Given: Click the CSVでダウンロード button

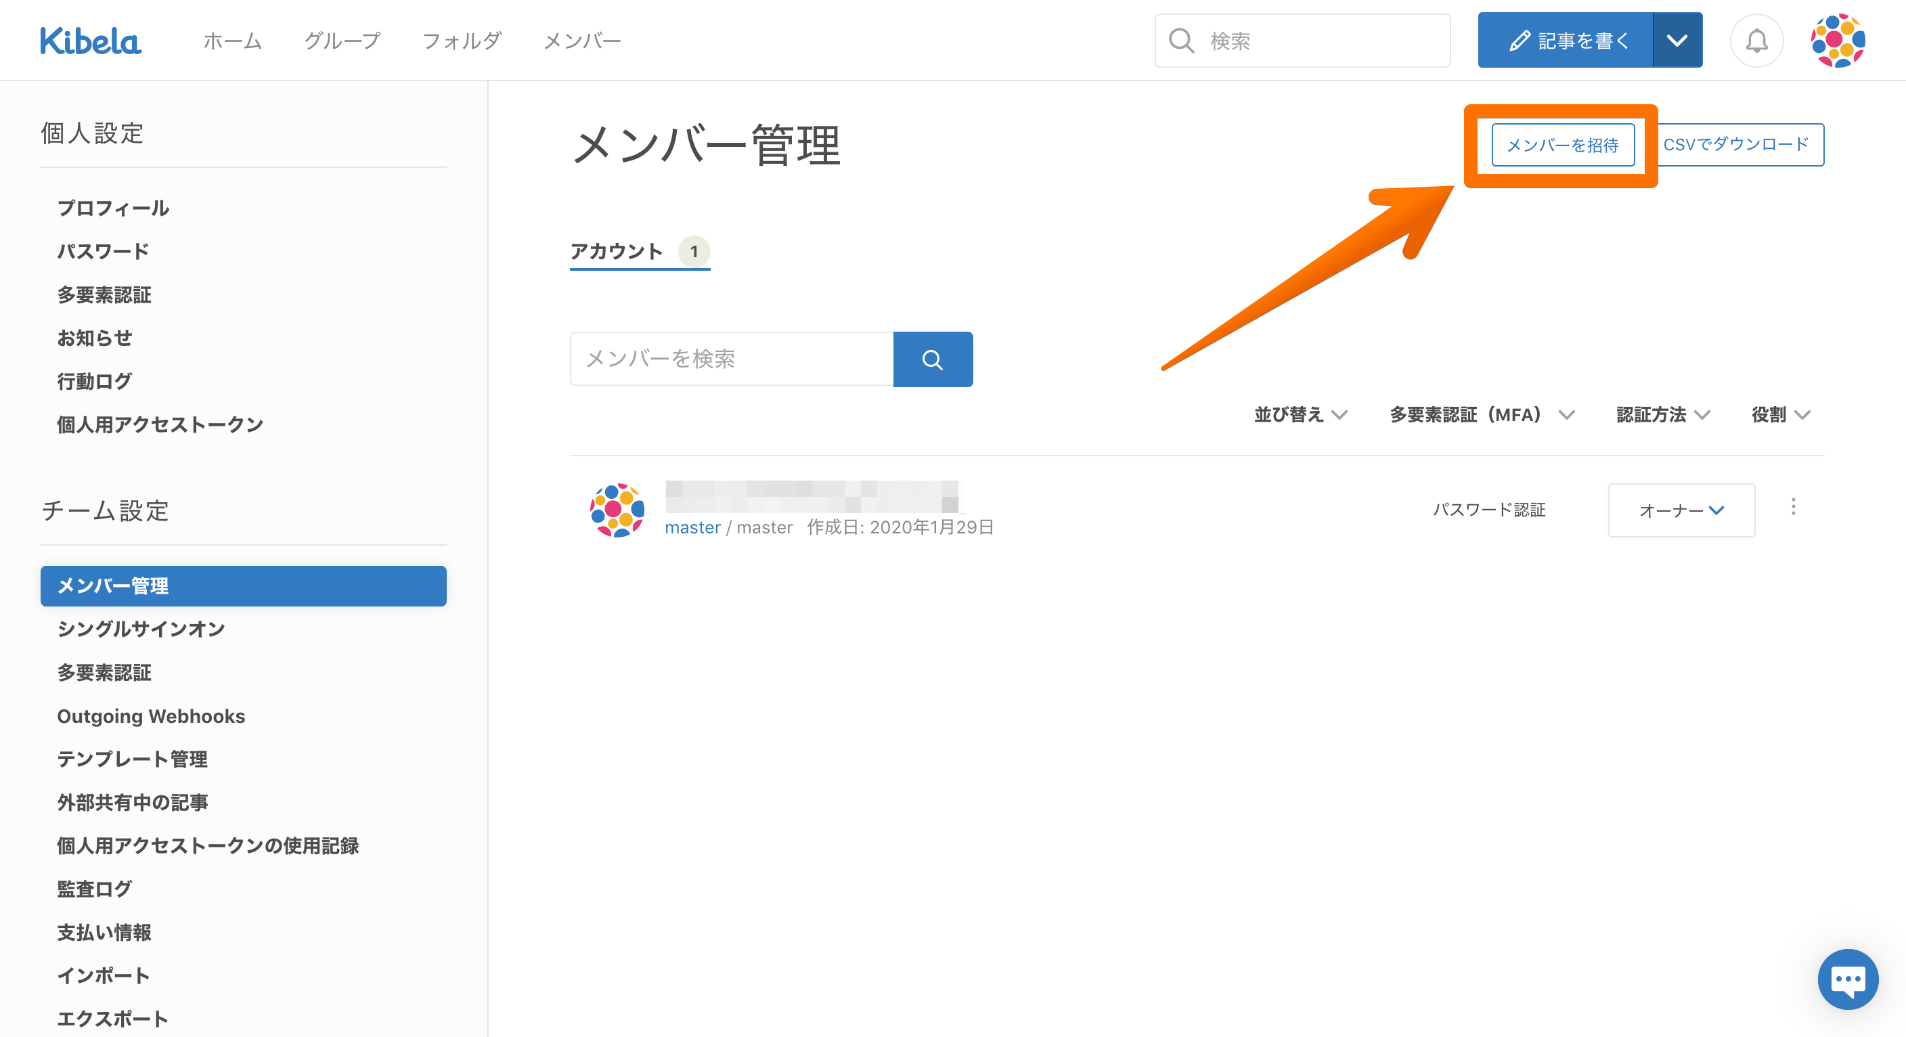Looking at the screenshot, I should coord(1736,145).
